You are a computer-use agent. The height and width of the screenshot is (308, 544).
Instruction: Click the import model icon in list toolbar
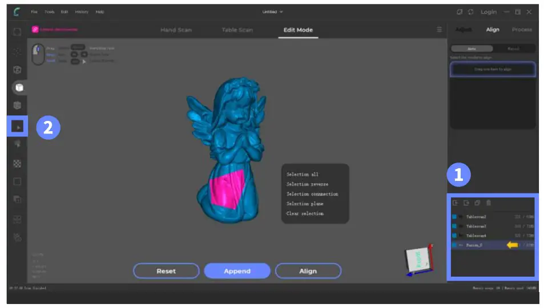455,203
